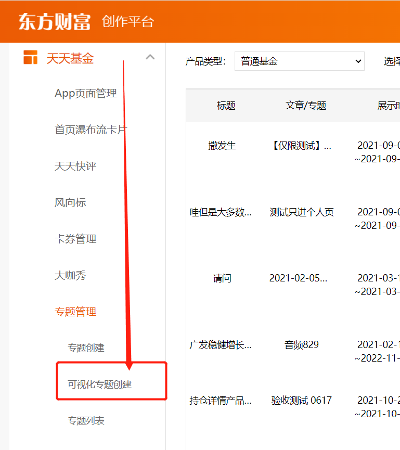Go to 专题列表 submenu item
The image size is (400, 450).
pyautogui.click(x=86, y=421)
